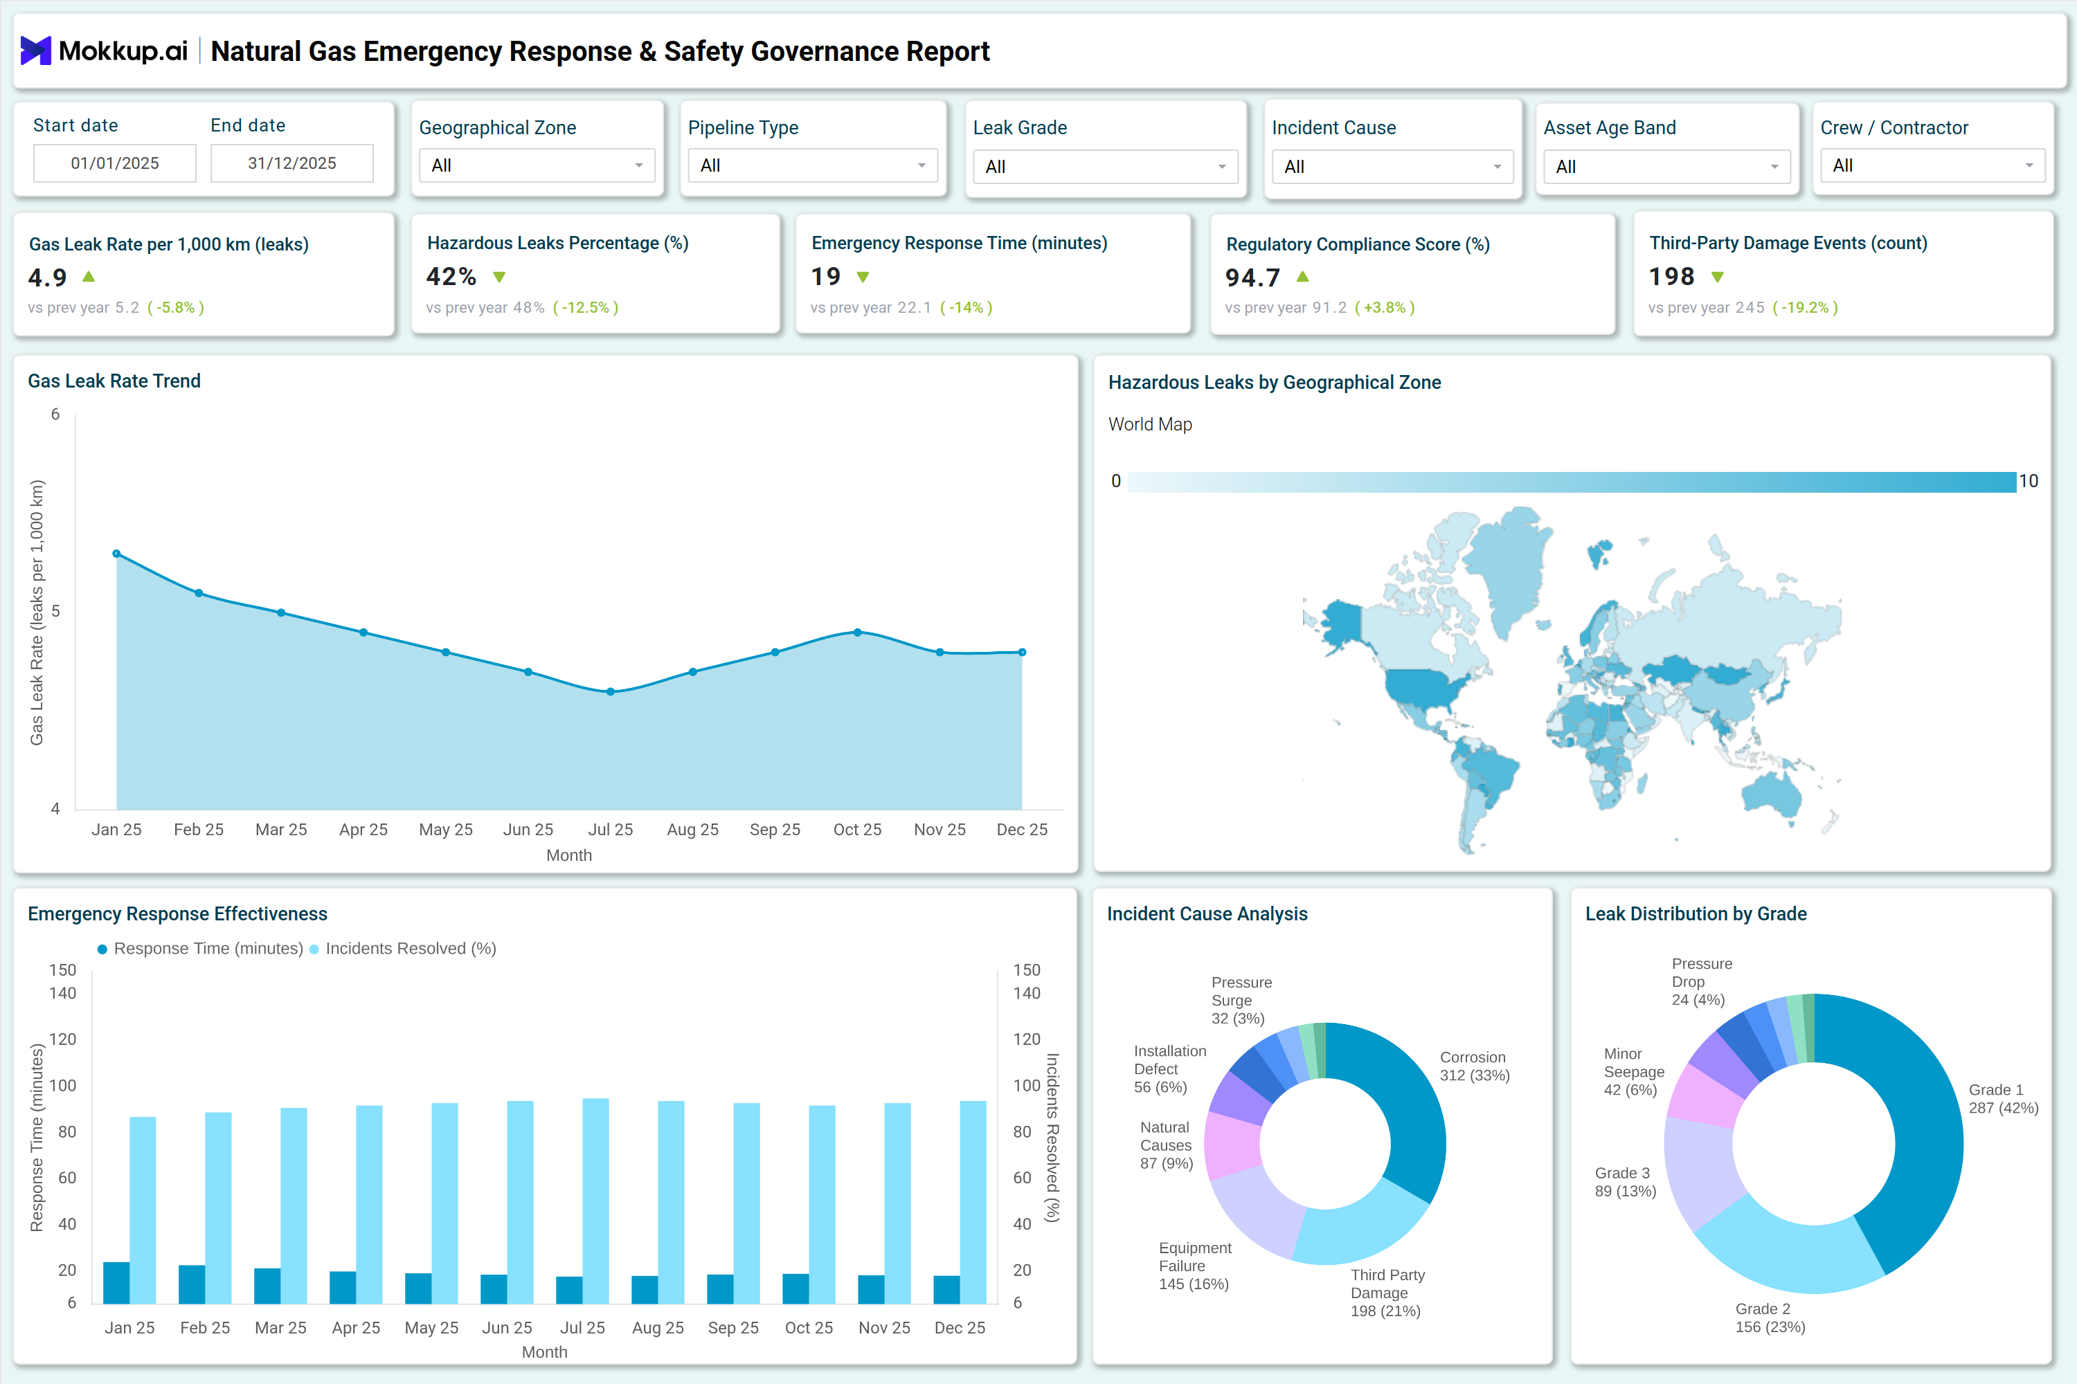Click the Gas Leak Rate Trend title
2077x1384 pixels.
click(114, 381)
